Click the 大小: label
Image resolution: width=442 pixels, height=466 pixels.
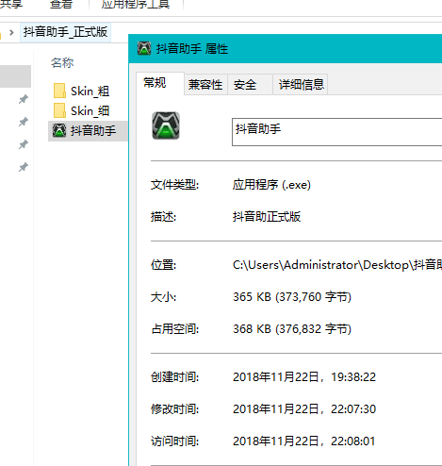tap(163, 297)
